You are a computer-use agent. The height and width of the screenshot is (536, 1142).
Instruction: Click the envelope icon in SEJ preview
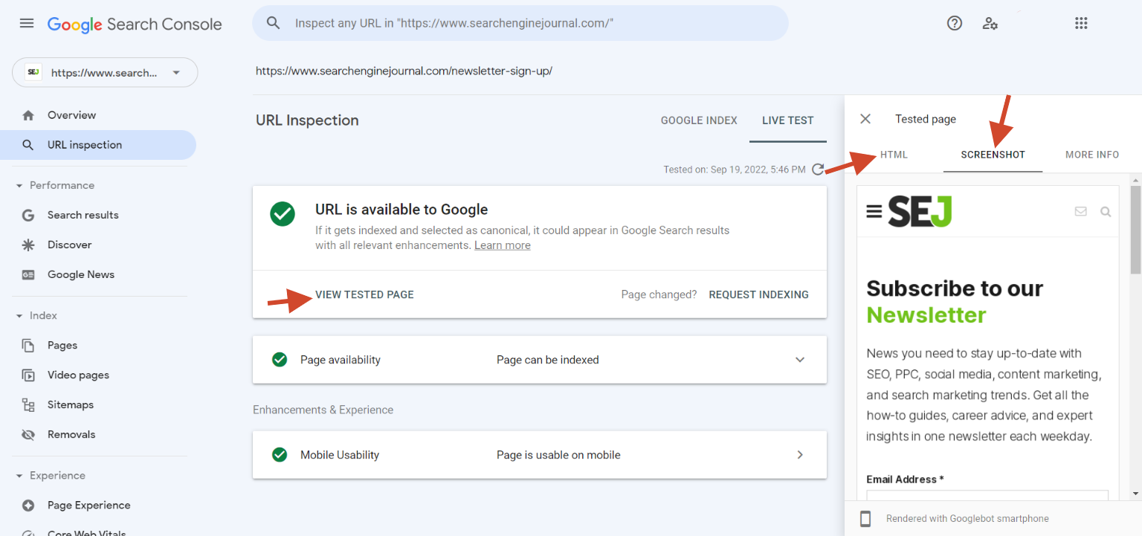(1080, 212)
